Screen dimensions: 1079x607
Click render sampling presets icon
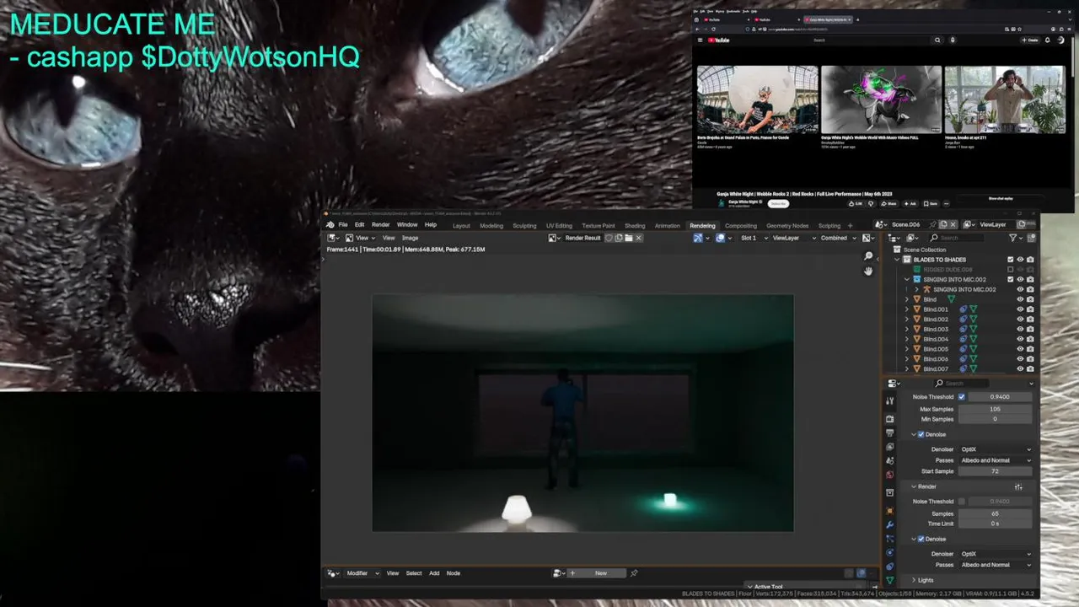pos(1018,486)
